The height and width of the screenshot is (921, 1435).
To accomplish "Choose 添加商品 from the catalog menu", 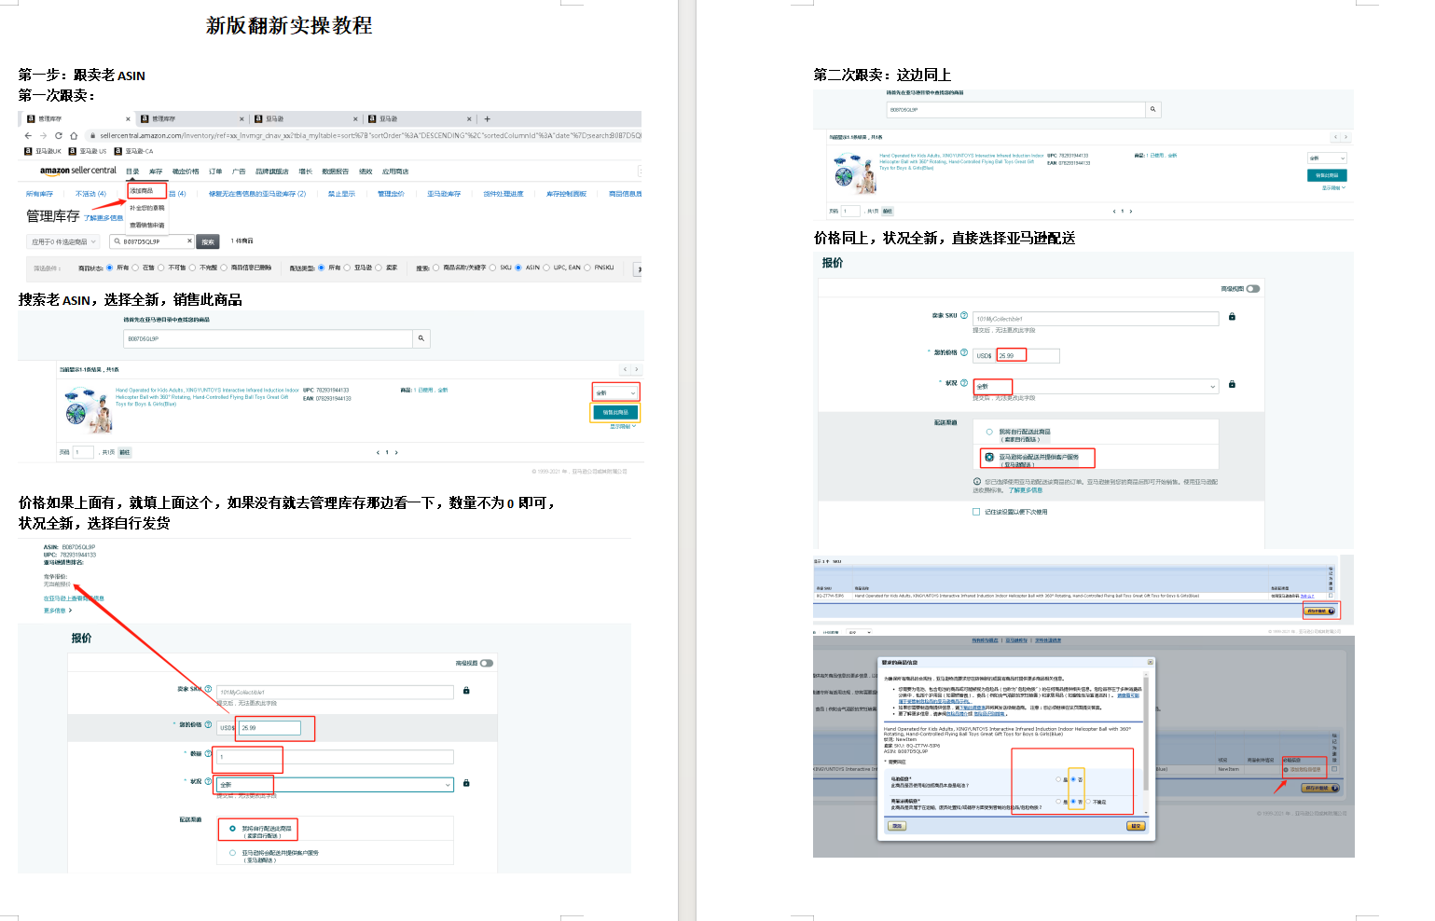I will (142, 190).
